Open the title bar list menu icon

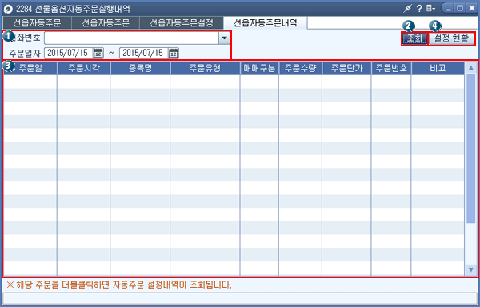(430, 8)
